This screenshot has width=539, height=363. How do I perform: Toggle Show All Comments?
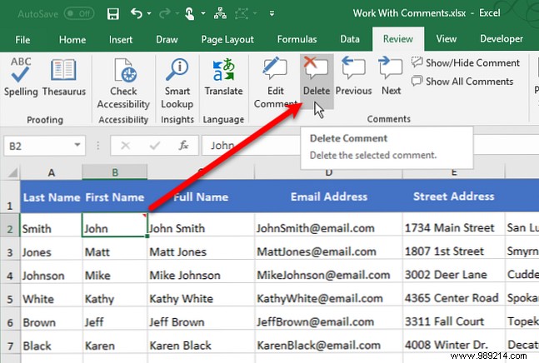pos(462,82)
